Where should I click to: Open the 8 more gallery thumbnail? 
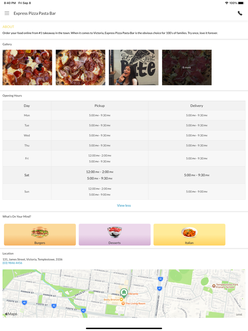coord(187,68)
